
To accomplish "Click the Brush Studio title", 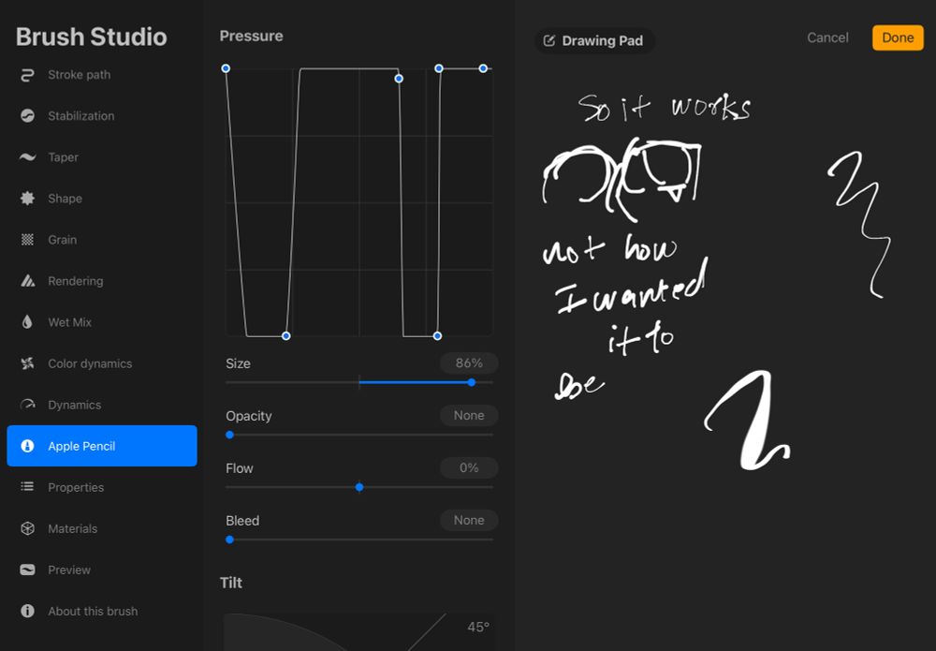I will pos(92,37).
